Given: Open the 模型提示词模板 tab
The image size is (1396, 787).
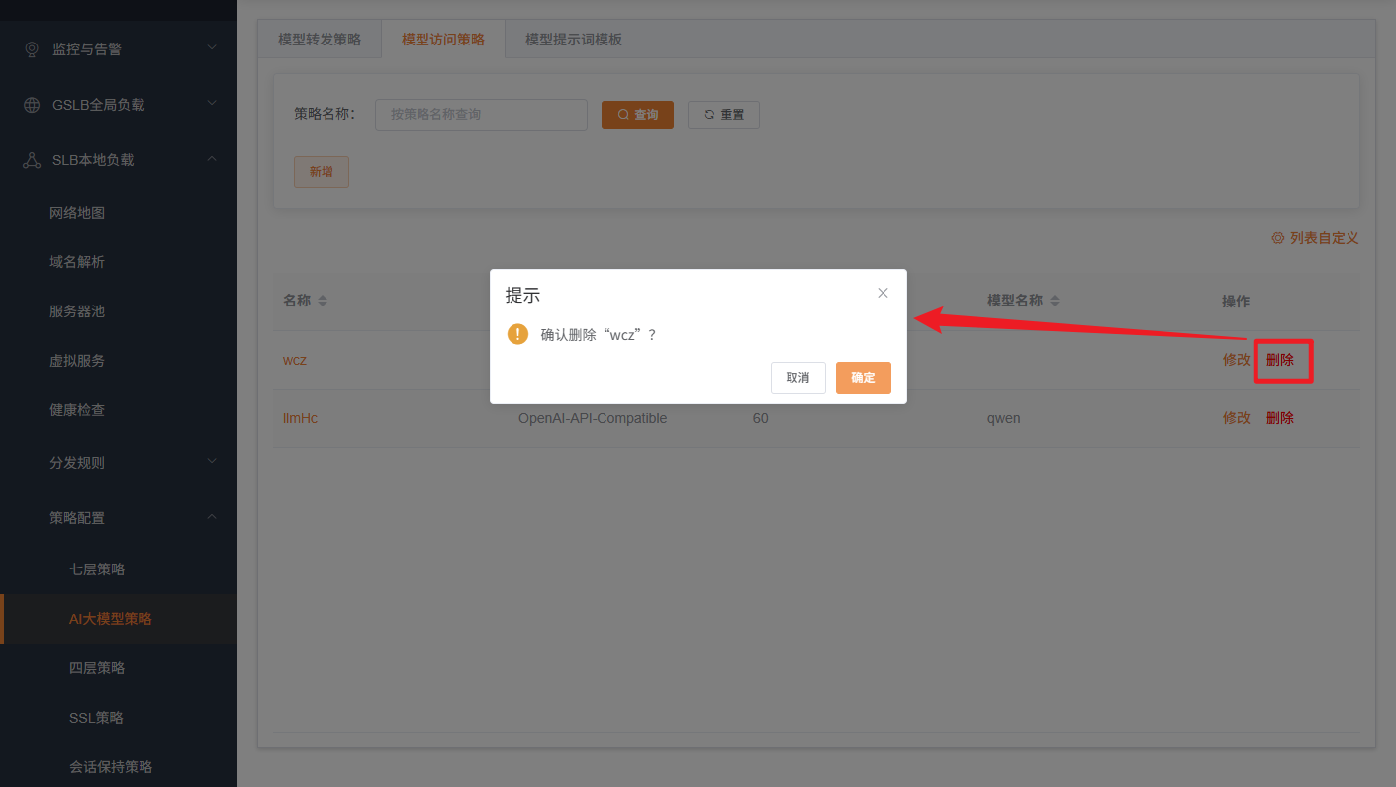Looking at the screenshot, I should 572,39.
